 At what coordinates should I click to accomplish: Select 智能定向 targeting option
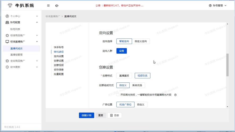point(124,41)
